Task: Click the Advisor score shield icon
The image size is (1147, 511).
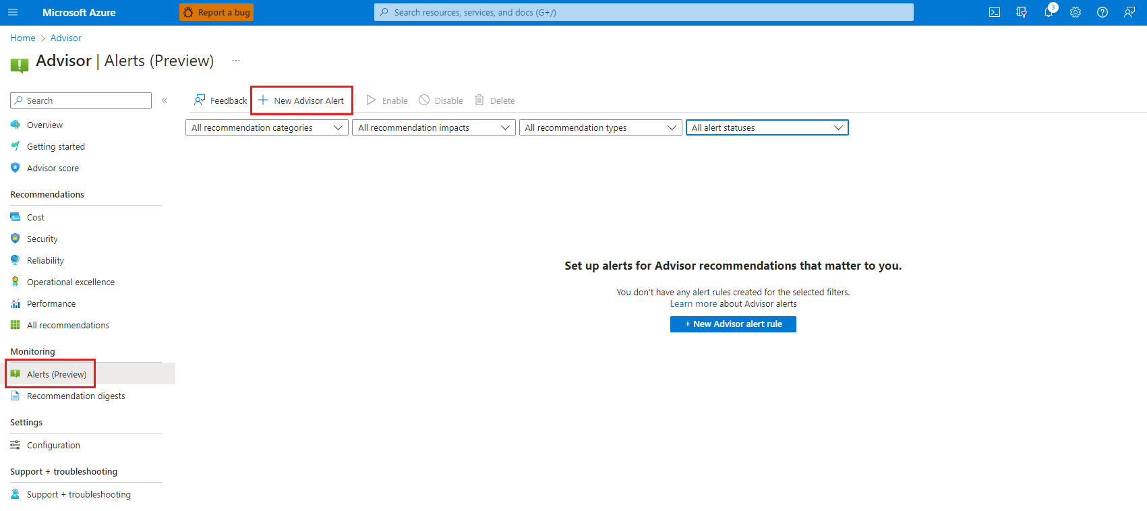Action: 16,168
